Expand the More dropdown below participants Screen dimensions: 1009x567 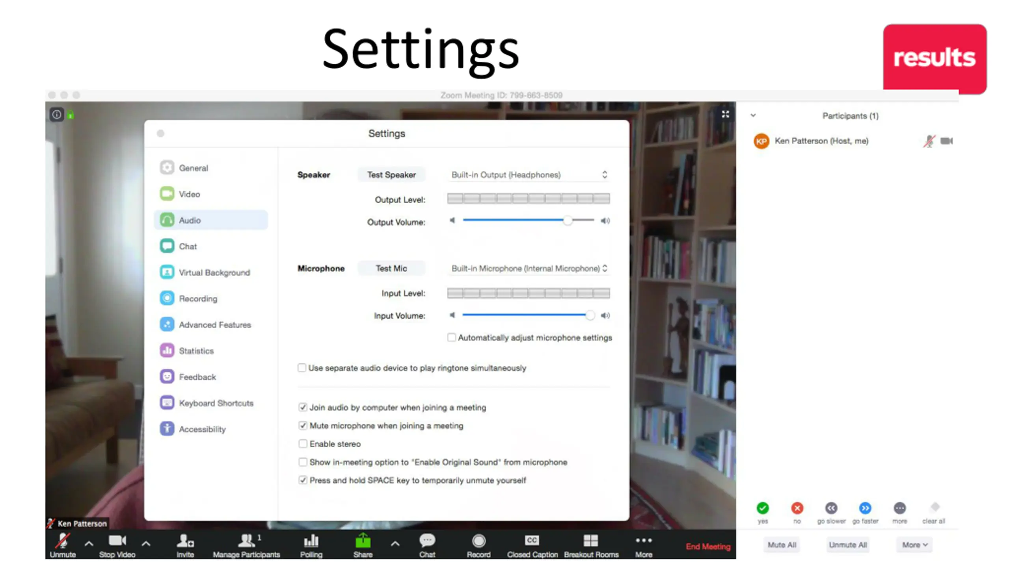pos(914,545)
